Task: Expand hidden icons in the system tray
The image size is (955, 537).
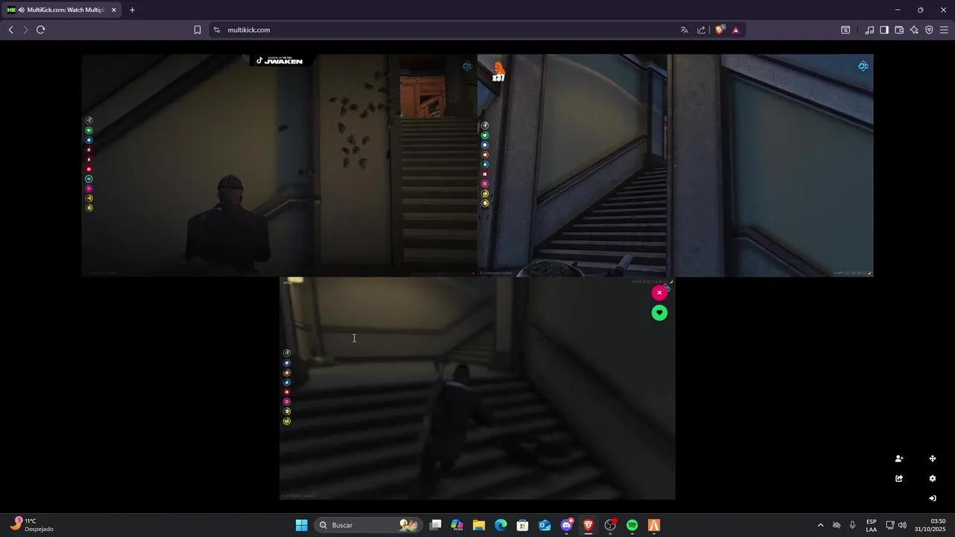Action: (820, 525)
